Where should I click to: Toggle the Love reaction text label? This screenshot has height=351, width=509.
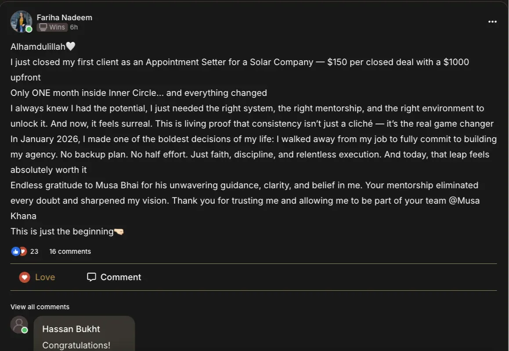[45, 277]
